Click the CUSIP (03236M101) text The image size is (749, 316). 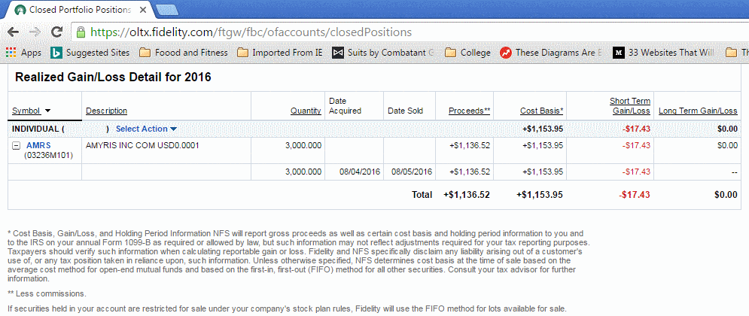coord(49,155)
